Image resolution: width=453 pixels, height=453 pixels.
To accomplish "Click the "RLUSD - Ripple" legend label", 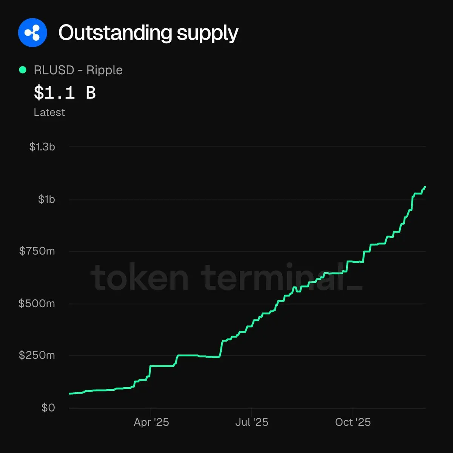I will [x=78, y=70].
